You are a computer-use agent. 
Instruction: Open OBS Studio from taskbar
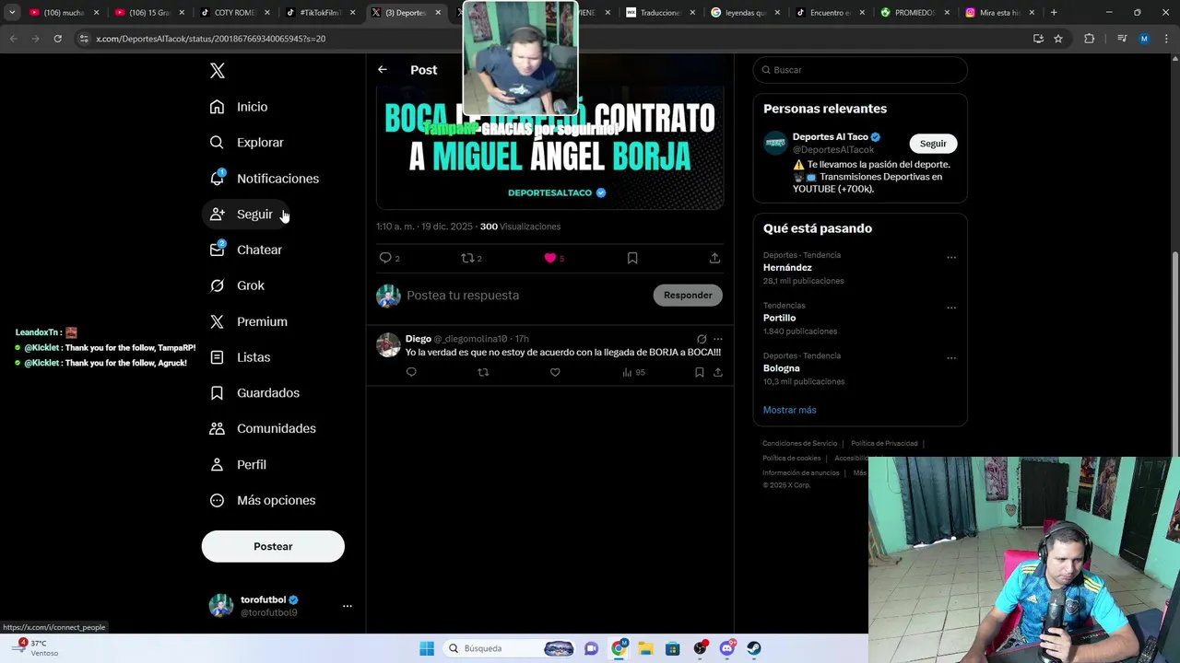(701, 649)
